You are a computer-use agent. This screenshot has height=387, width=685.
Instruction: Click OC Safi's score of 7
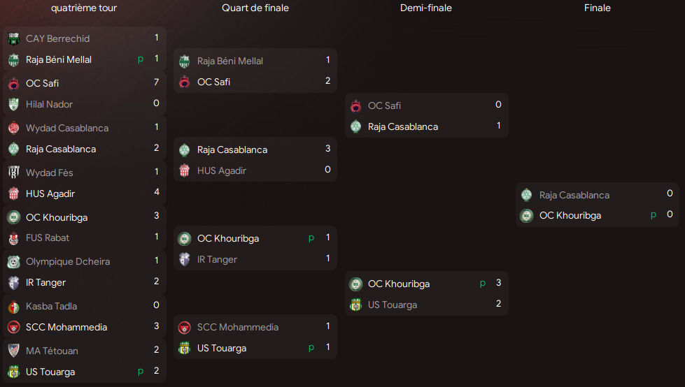(x=156, y=83)
